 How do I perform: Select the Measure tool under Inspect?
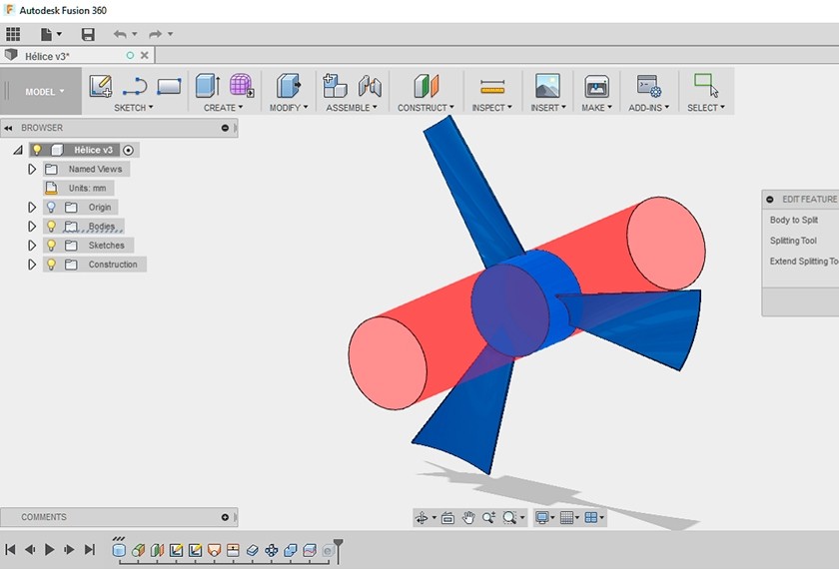(492, 86)
